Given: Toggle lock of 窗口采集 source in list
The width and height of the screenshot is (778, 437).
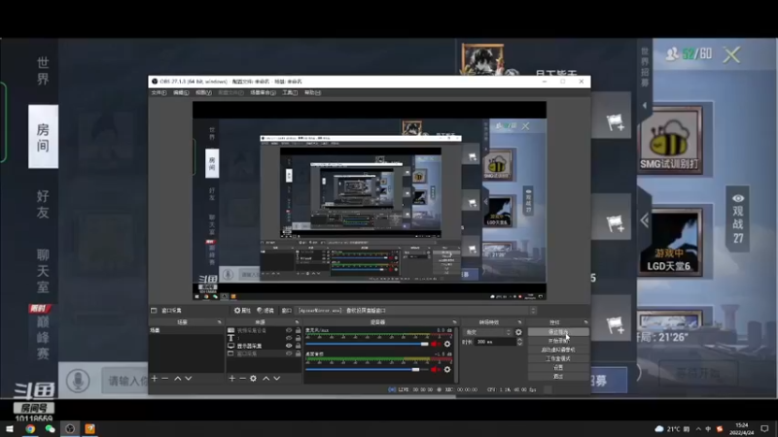Looking at the screenshot, I should pyautogui.click(x=298, y=353).
